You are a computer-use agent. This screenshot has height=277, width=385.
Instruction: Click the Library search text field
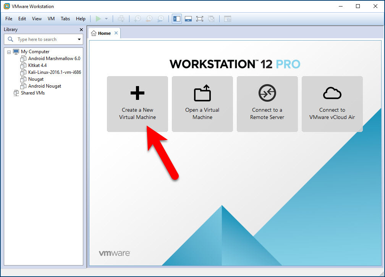[x=44, y=39]
